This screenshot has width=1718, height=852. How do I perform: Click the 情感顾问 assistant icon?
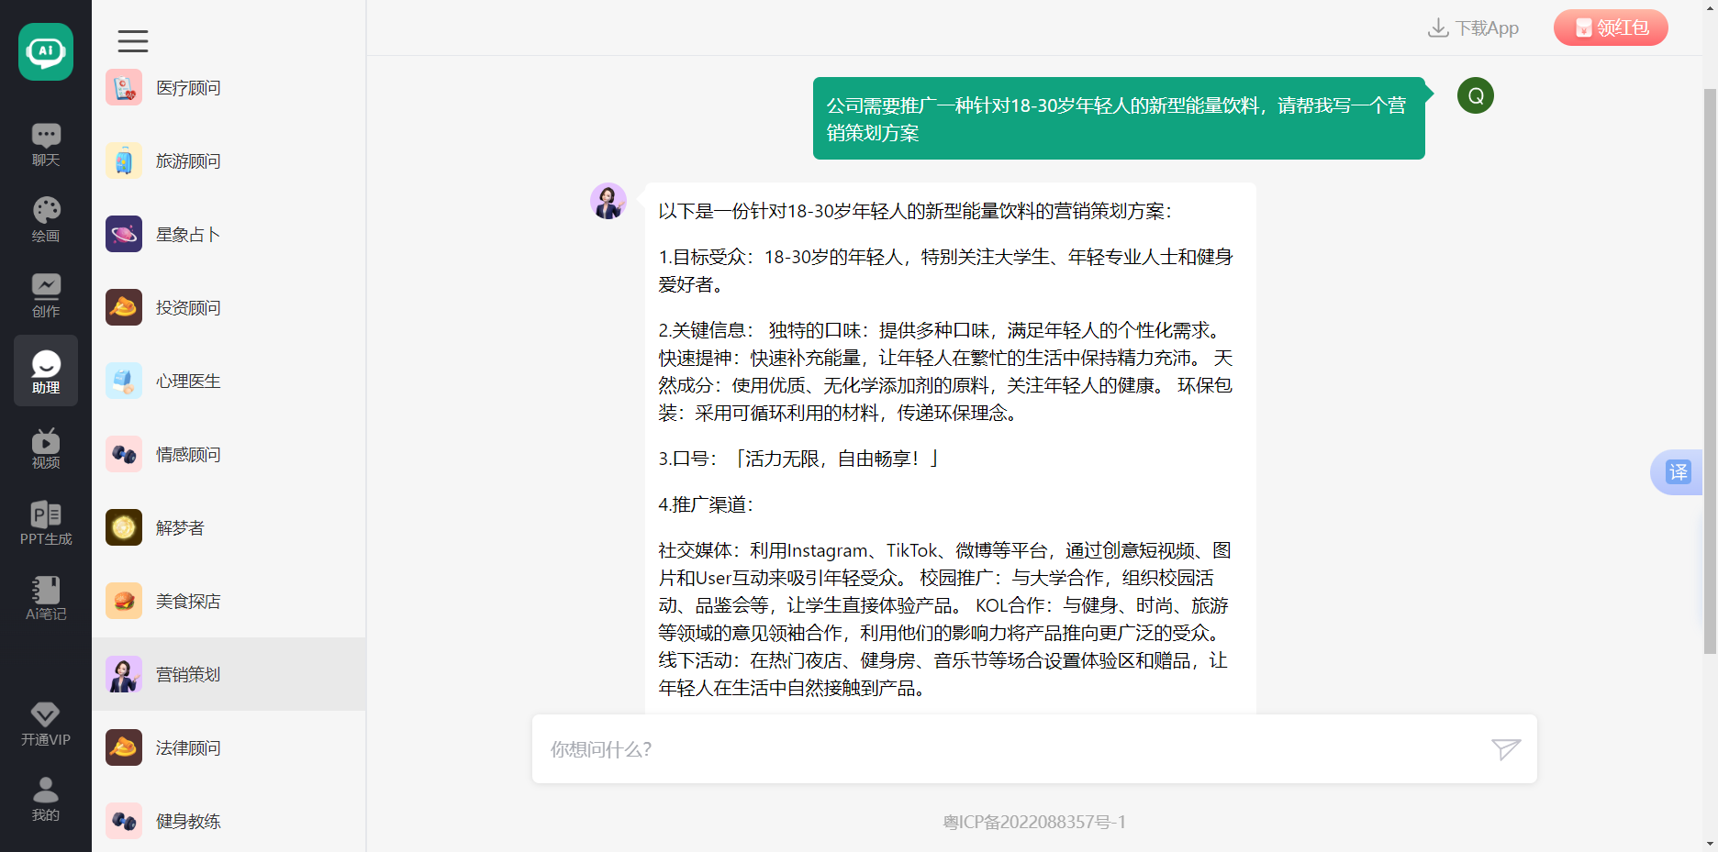(124, 454)
